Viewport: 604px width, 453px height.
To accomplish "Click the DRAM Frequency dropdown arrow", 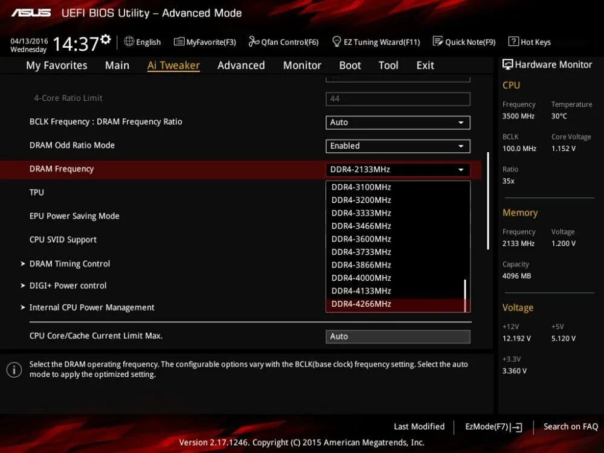I will [x=461, y=170].
